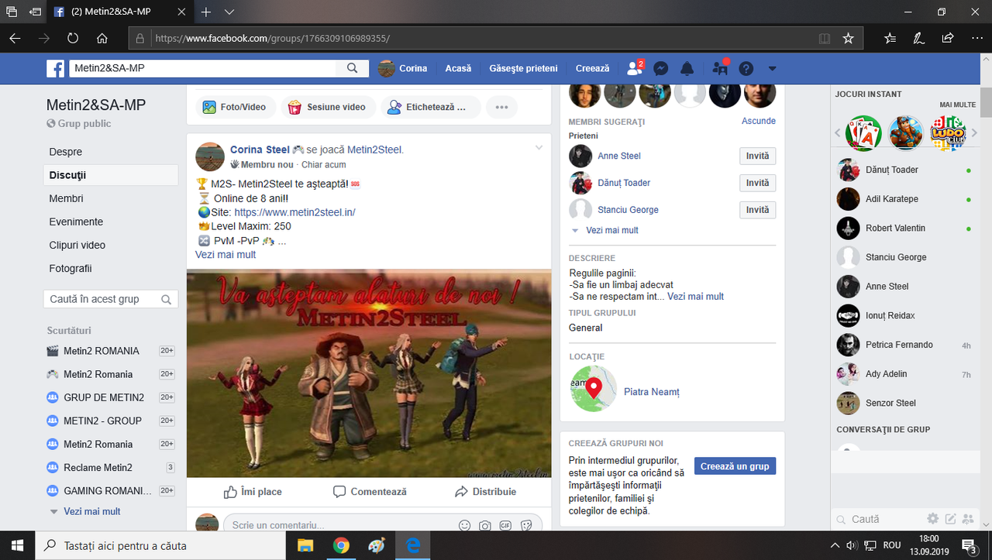Screen dimensions: 992x560
Task: Invite Dănuț Toader to the group
Action: point(757,183)
